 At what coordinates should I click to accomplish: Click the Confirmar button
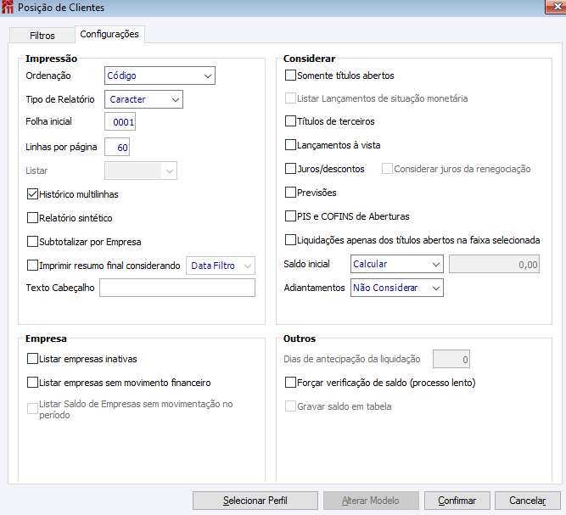(x=457, y=501)
